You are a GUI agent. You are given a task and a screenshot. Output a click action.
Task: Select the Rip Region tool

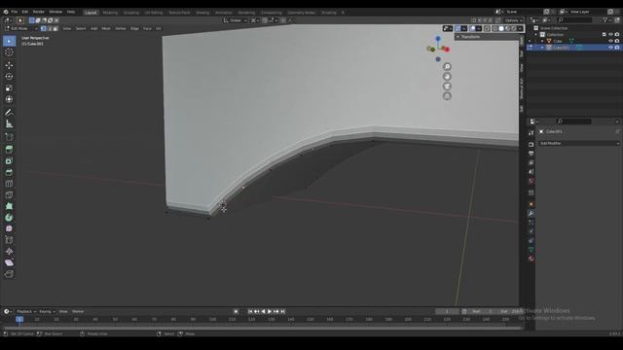tap(9, 274)
